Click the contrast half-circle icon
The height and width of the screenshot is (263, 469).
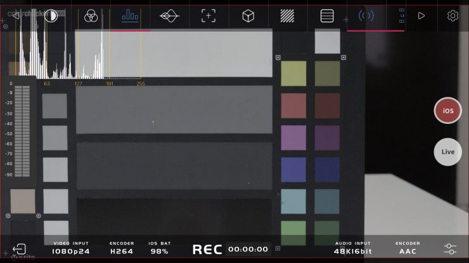click(x=51, y=16)
